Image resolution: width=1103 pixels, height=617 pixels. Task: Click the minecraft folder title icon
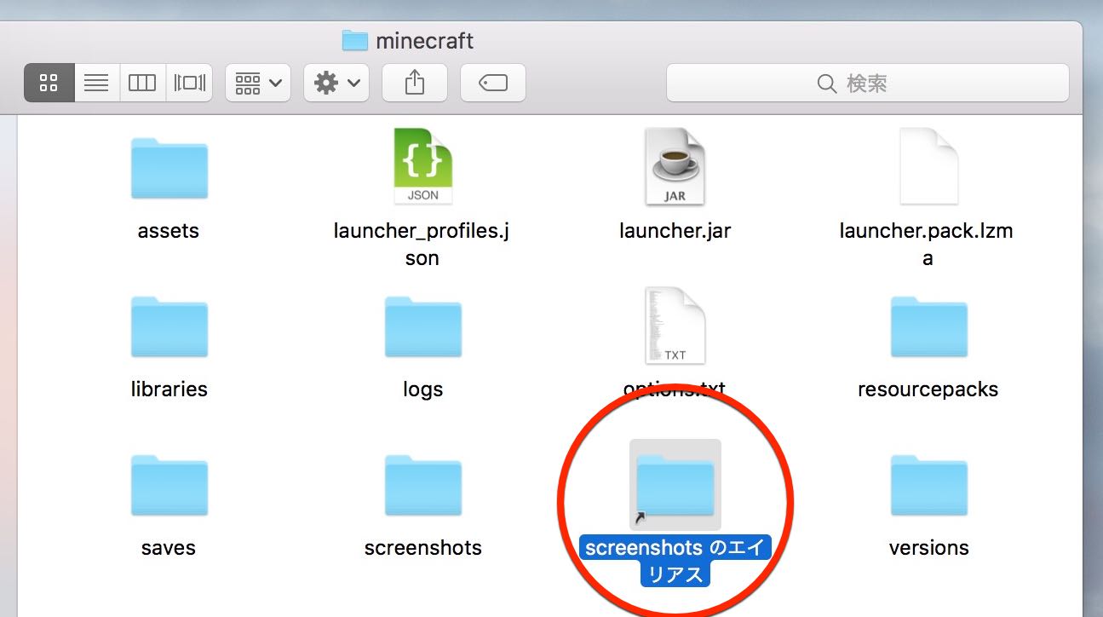pyautogui.click(x=354, y=40)
